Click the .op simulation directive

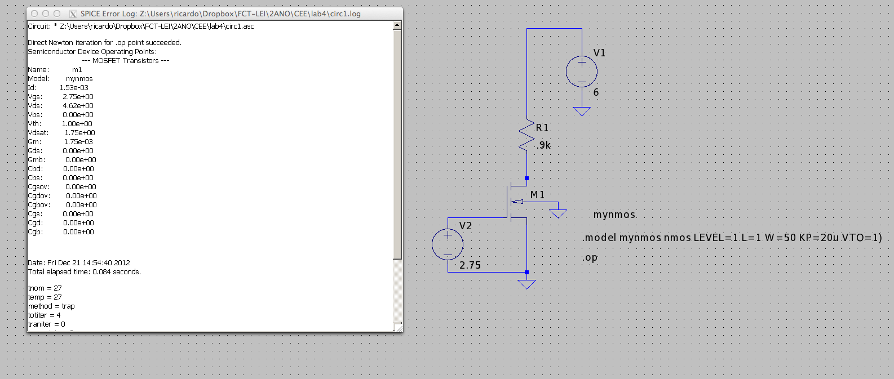[590, 258]
